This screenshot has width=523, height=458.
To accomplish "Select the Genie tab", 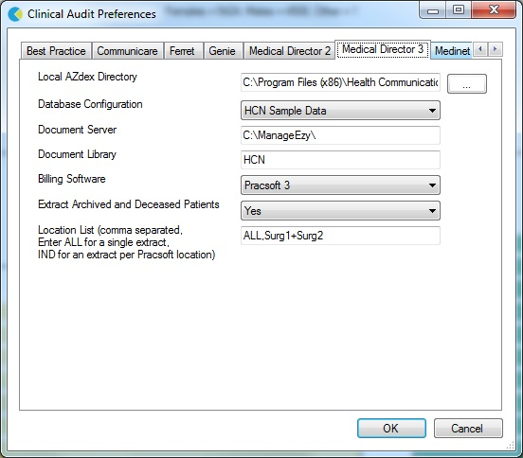I will click(x=222, y=51).
